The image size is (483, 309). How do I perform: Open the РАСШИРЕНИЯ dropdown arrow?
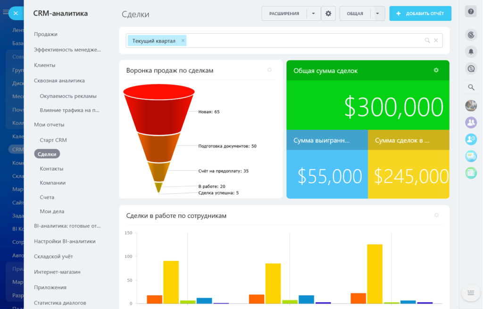pos(313,13)
